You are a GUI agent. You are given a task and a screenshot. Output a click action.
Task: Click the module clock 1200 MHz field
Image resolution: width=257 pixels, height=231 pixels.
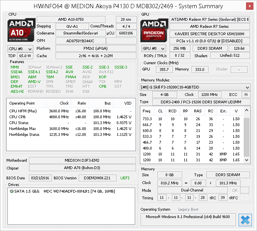tap(210, 95)
